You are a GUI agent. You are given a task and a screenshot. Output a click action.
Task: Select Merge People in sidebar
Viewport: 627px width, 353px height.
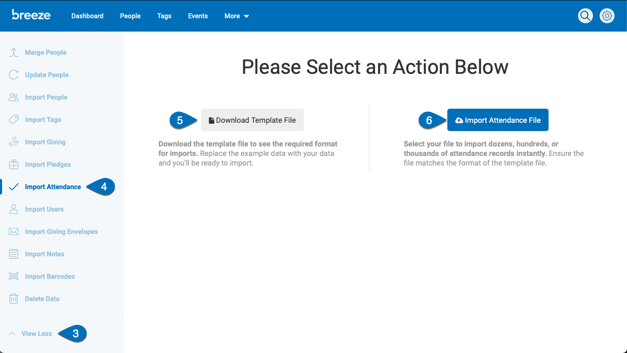click(46, 52)
